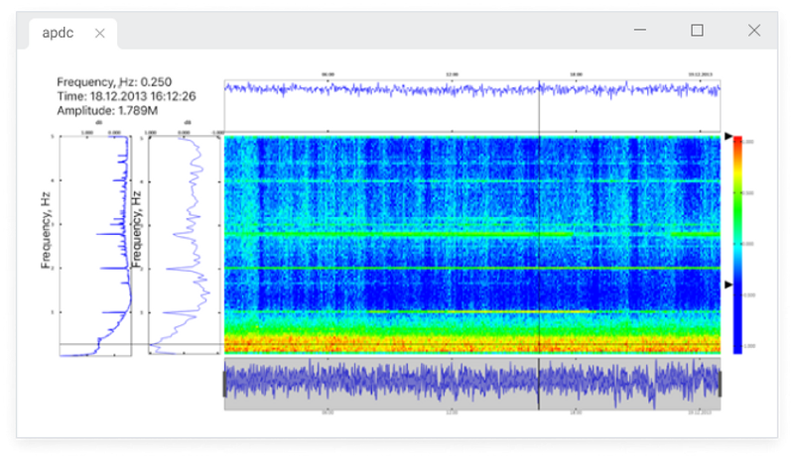Grab right handle of overview waveform range
Image resolution: width=793 pixels, height=458 pixels.
coord(720,384)
